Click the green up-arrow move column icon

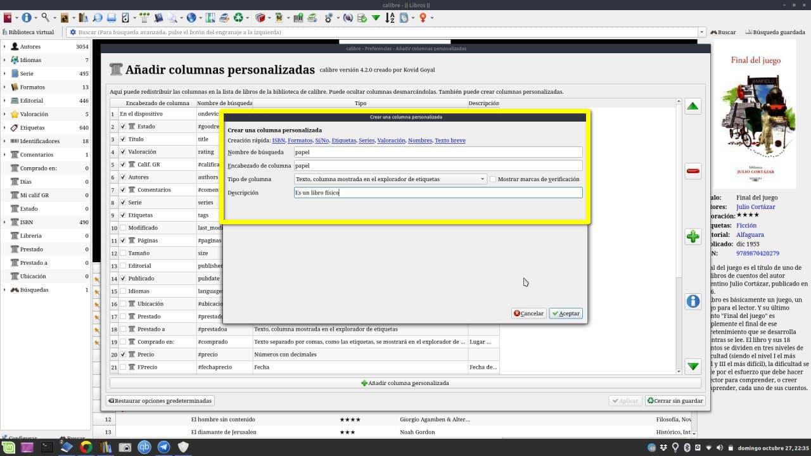693,106
